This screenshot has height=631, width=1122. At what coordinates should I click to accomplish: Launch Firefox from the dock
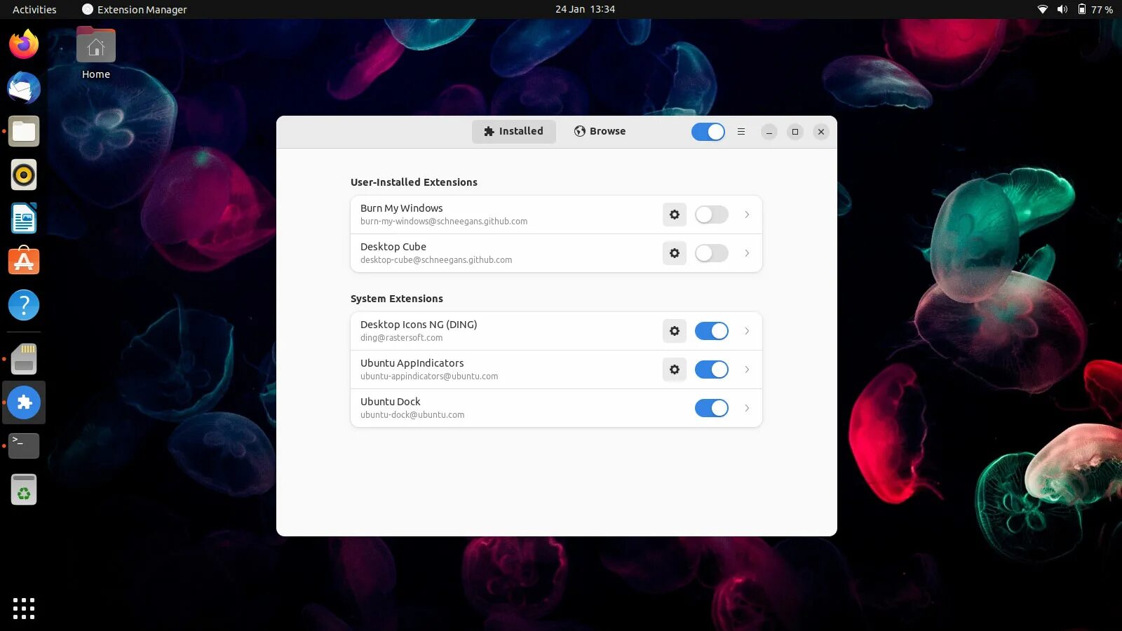(x=24, y=45)
